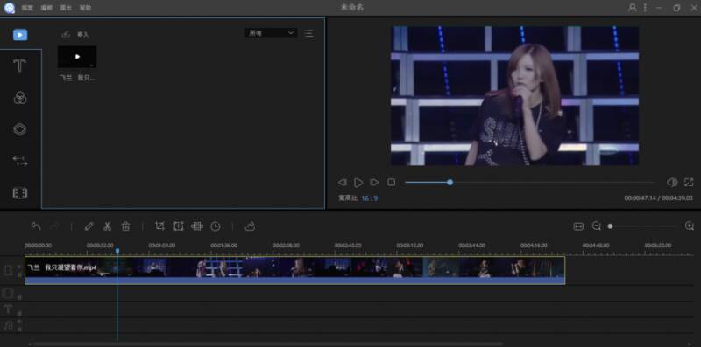Select the crop tool in timeline toolbar
Viewport: 701px width, 347px height.
[x=159, y=226]
